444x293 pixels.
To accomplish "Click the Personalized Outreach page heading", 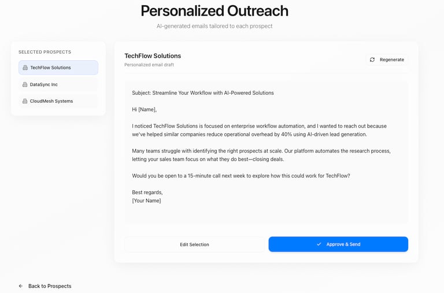I will [x=214, y=11].
